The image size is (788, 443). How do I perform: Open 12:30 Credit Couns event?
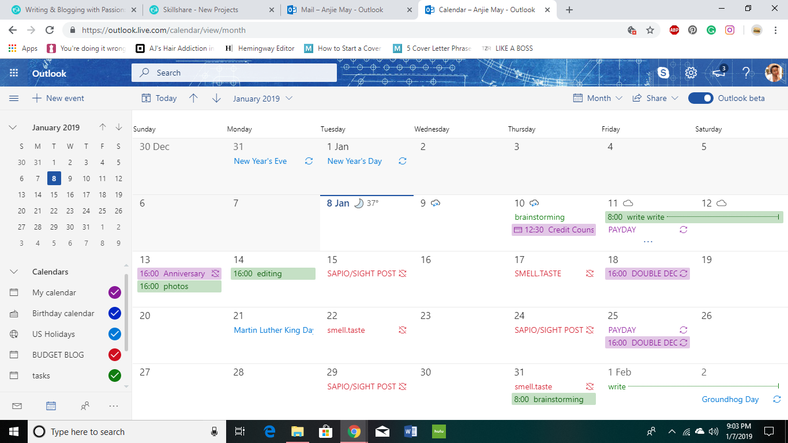(x=553, y=230)
